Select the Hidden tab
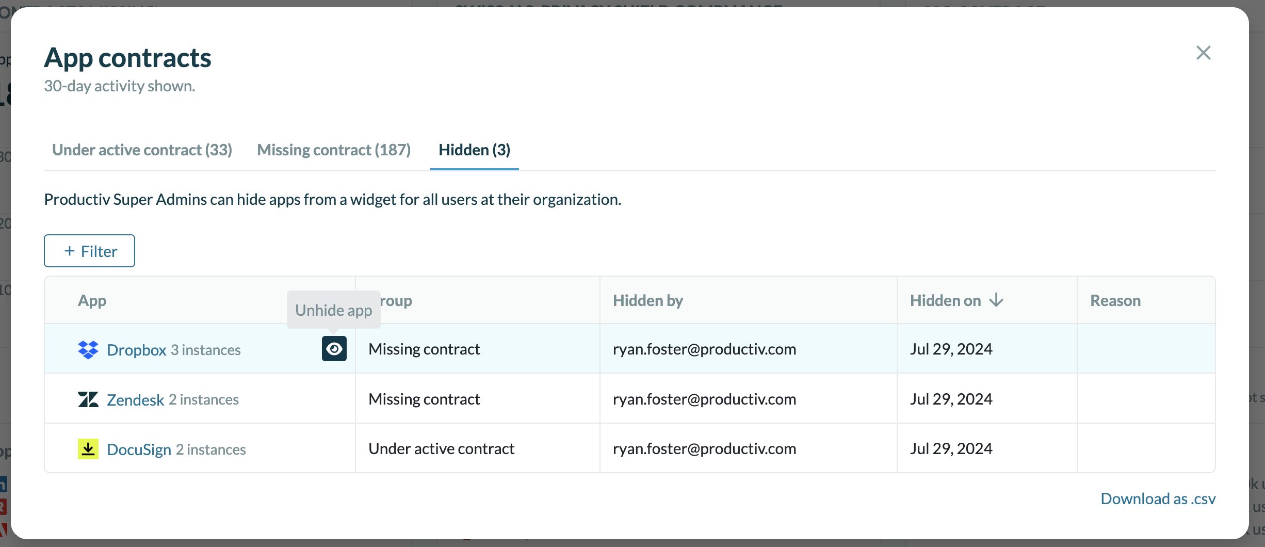The image size is (1265, 547). click(x=474, y=150)
